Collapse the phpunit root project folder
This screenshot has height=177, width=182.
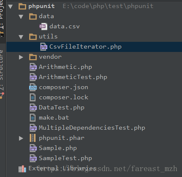pos(11,6)
